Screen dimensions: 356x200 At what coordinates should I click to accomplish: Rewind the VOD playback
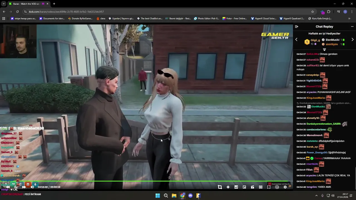(8, 187)
